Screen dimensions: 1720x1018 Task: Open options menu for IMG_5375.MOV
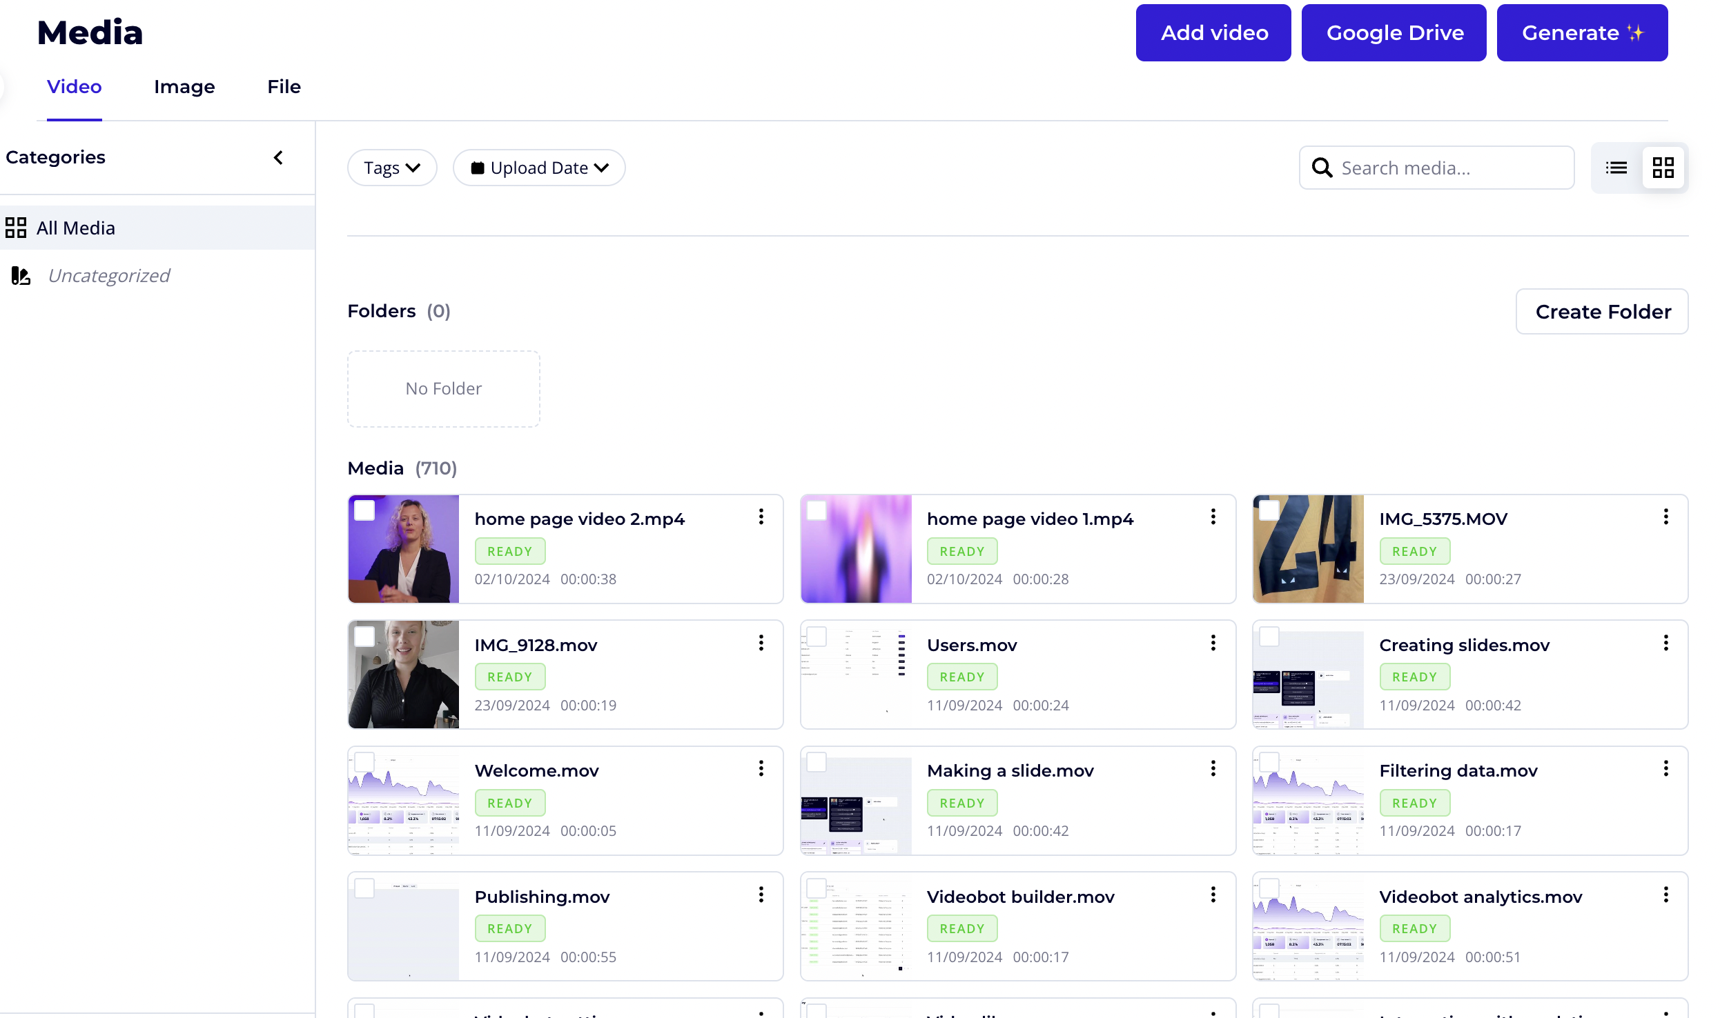tap(1665, 517)
